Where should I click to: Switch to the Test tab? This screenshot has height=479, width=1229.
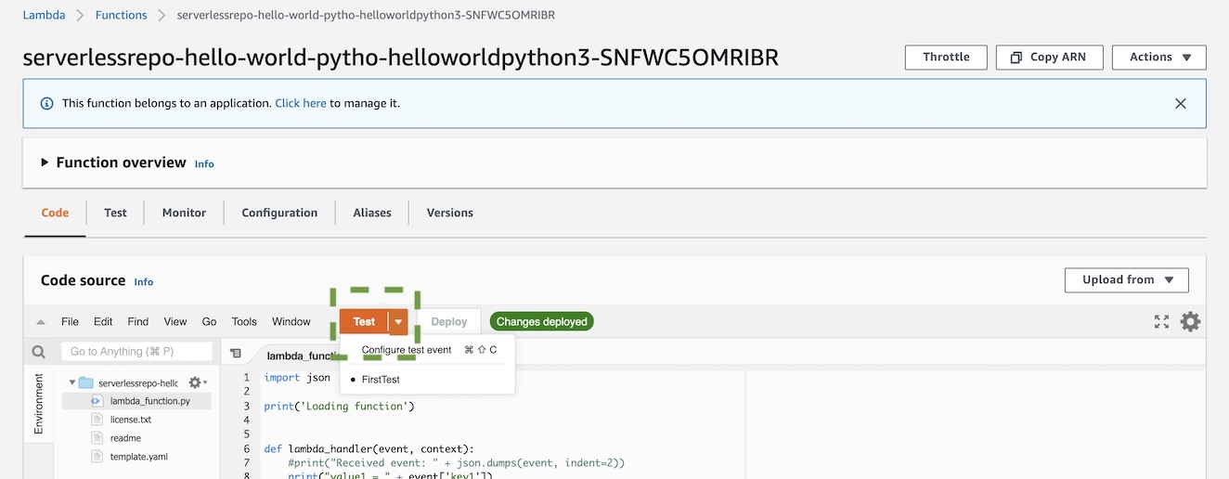[x=115, y=213]
